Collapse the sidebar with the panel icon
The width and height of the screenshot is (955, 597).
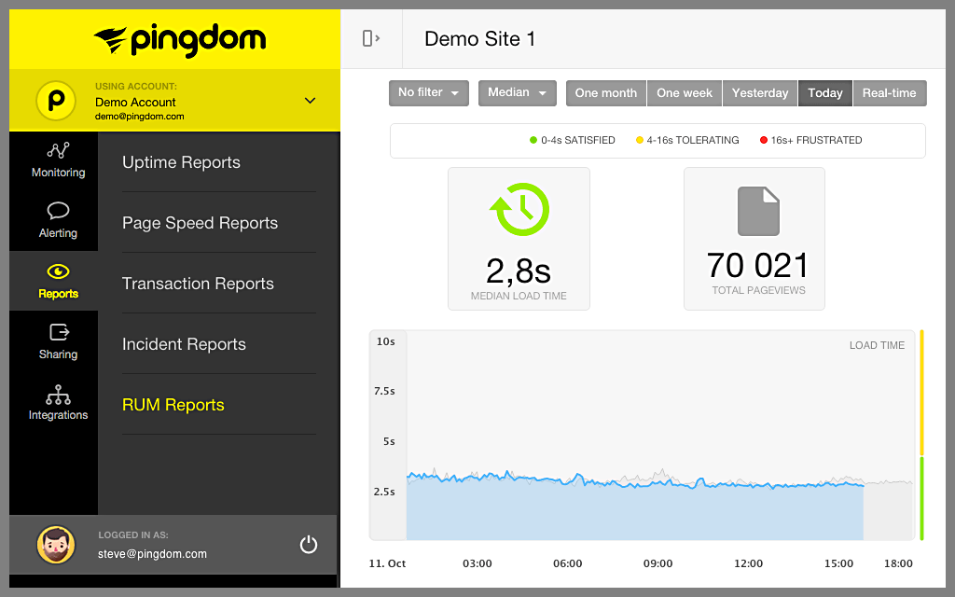point(371,38)
